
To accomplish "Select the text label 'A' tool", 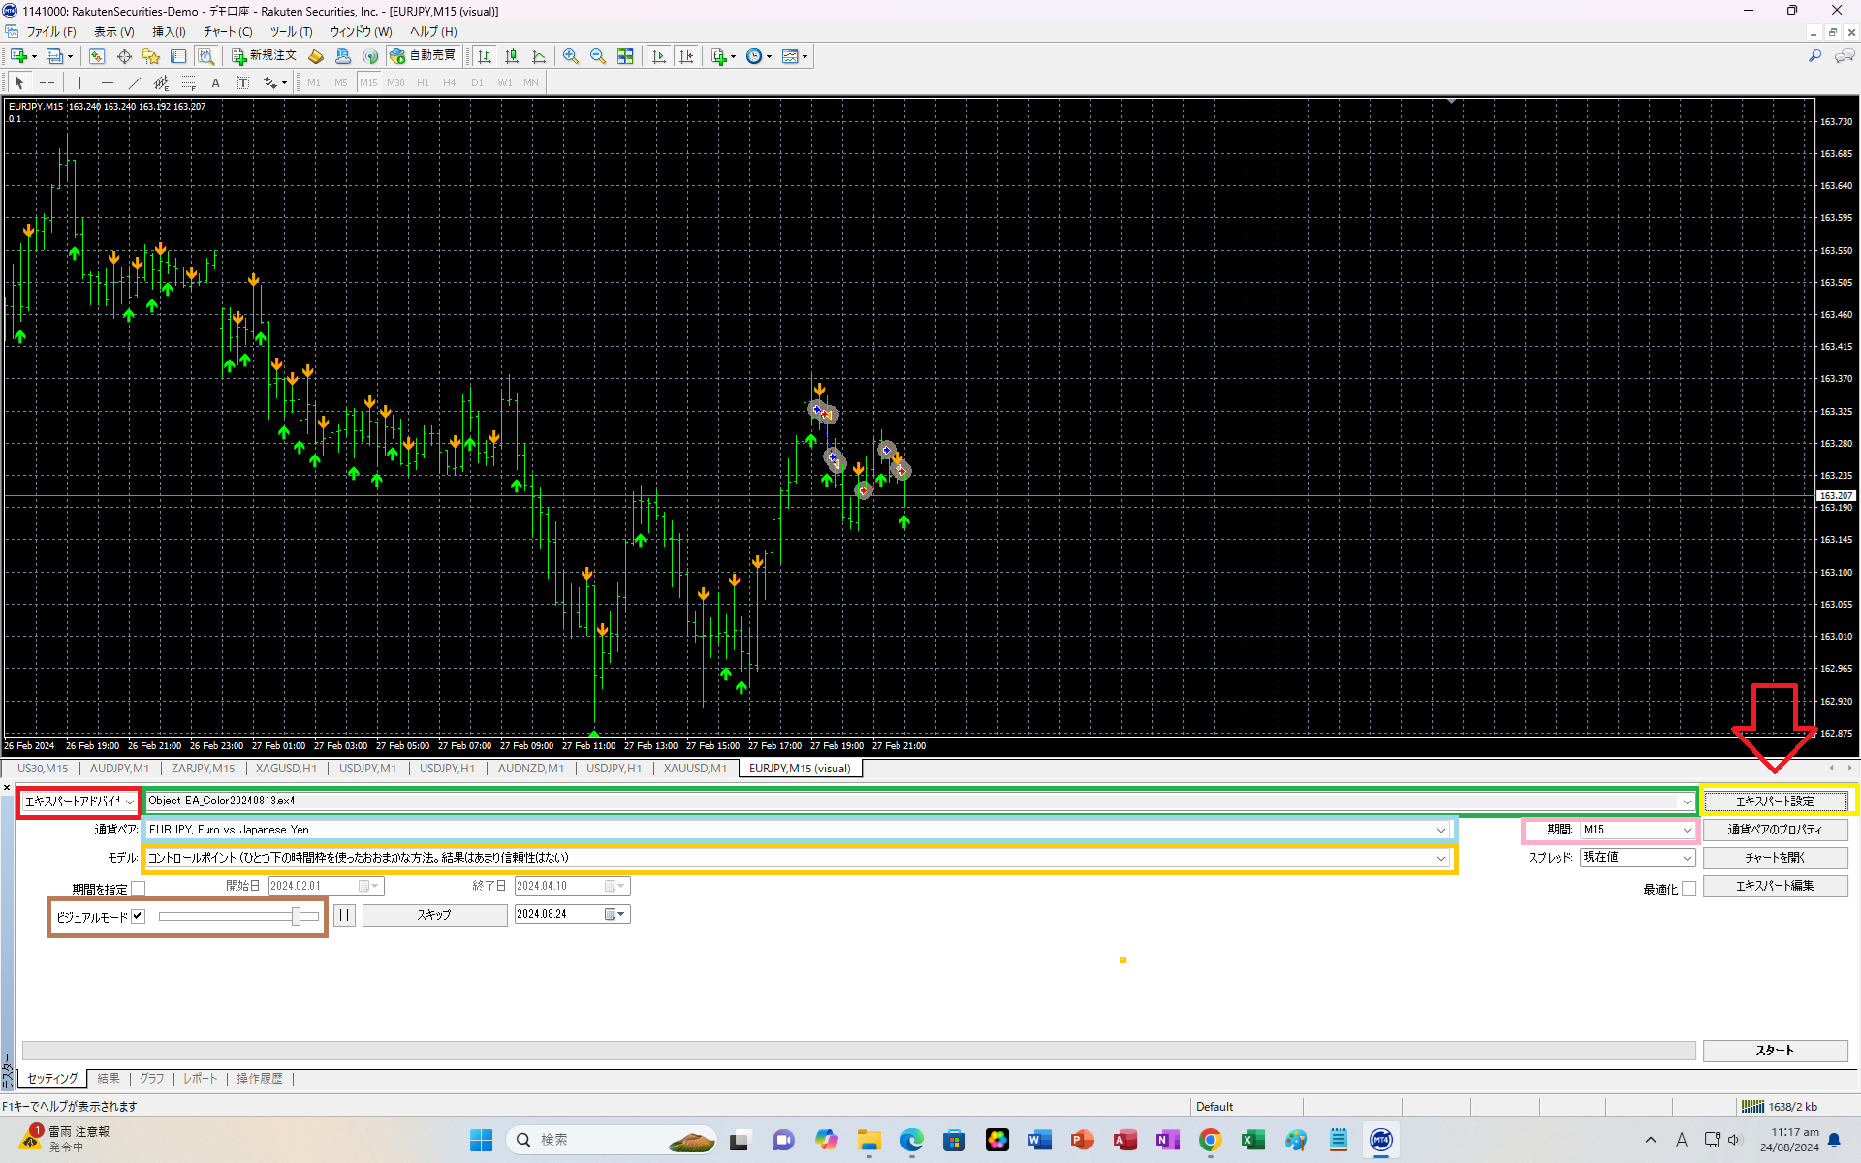I will [x=215, y=82].
